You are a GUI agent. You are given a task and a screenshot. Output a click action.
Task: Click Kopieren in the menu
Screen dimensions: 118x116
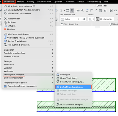[29, 22]
